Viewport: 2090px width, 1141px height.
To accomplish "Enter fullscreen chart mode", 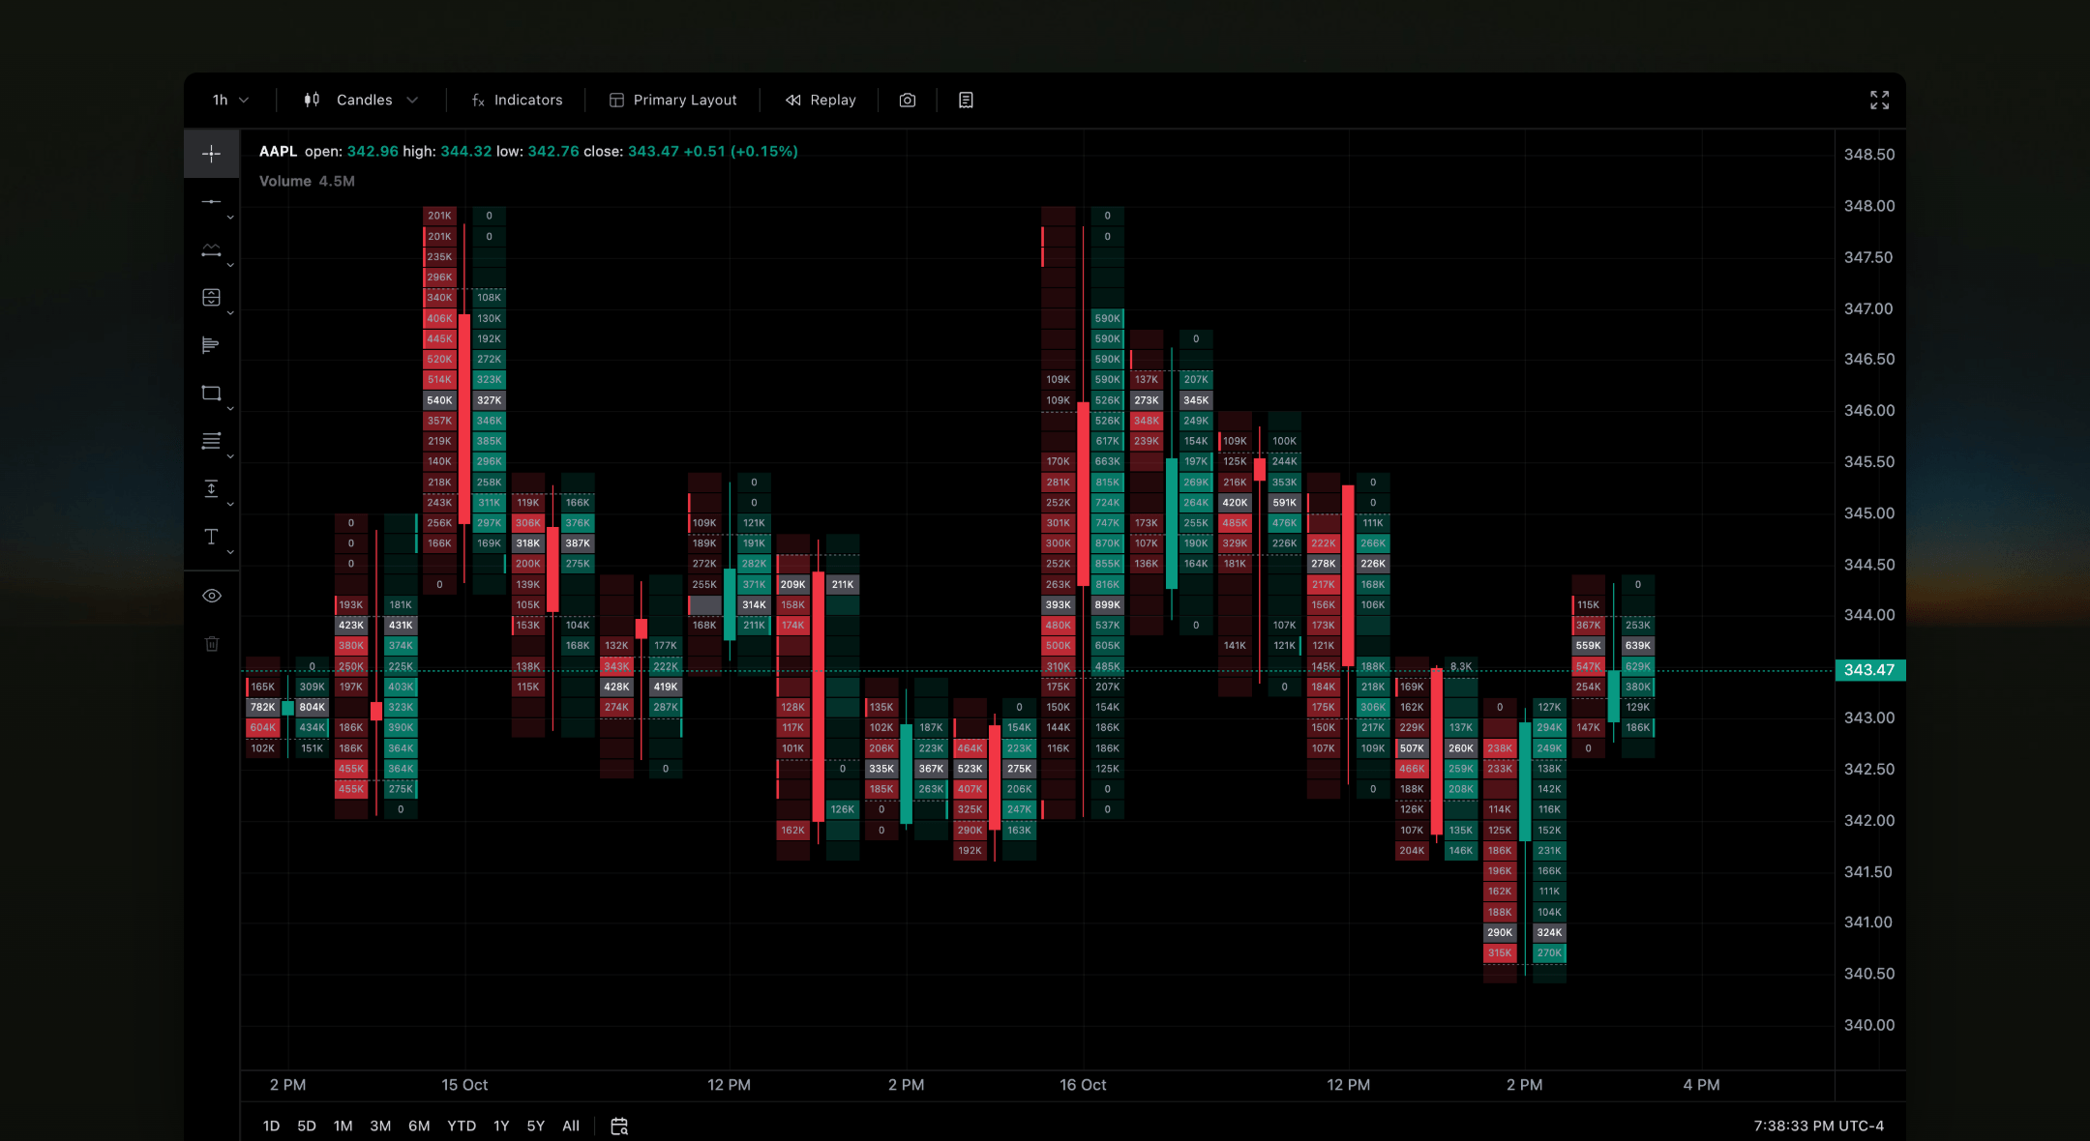I will 1879,100.
